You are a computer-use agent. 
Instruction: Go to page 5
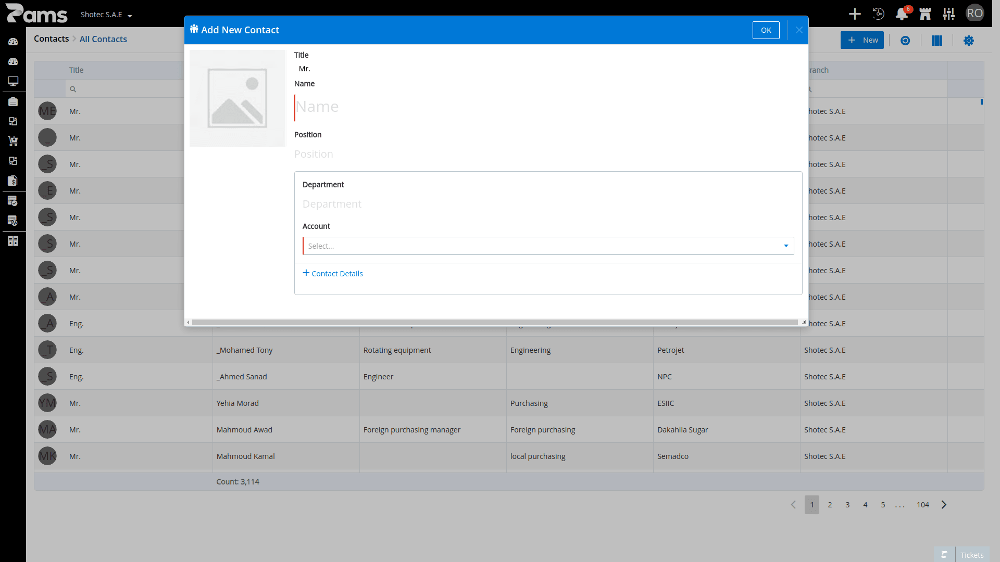point(883,505)
